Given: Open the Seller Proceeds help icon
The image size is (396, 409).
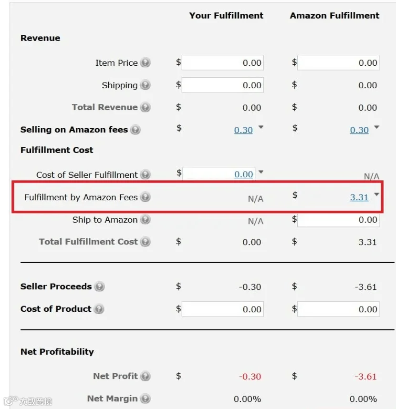Looking at the screenshot, I should (99, 286).
